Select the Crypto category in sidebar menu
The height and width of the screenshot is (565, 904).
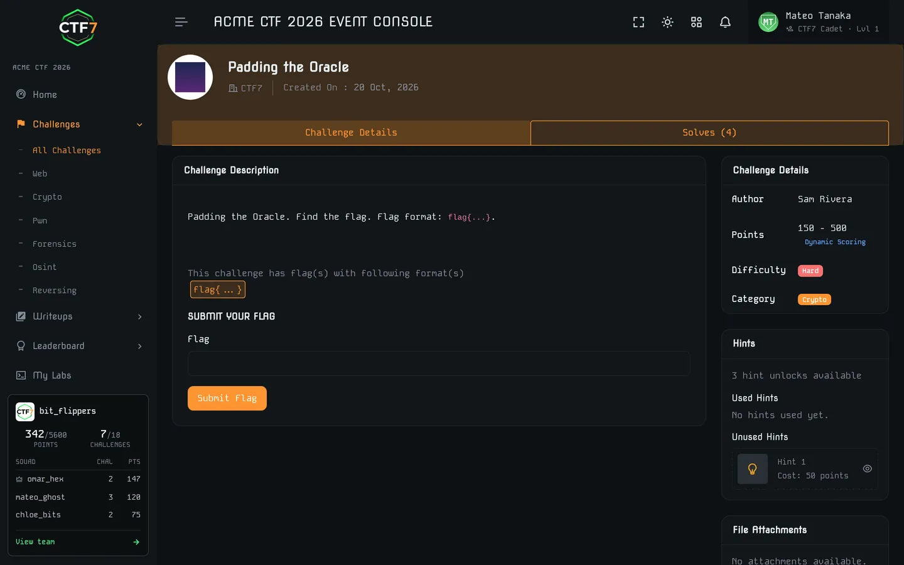point(47,196)
